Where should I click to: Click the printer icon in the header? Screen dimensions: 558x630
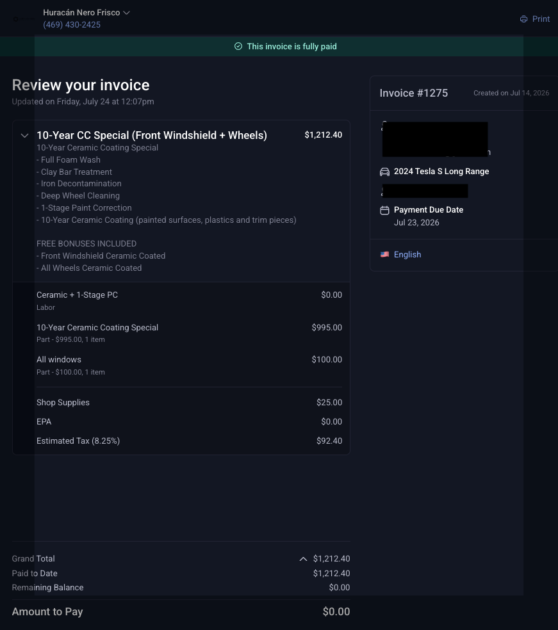523,19
